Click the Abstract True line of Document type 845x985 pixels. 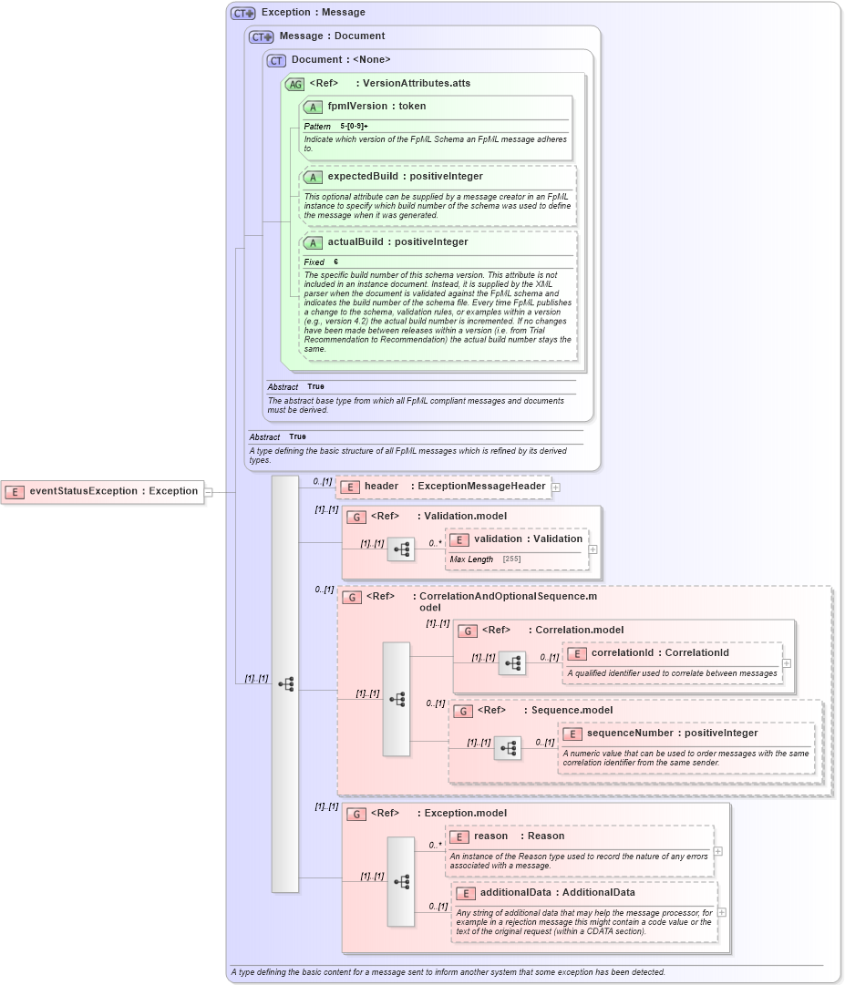(296, 387)
